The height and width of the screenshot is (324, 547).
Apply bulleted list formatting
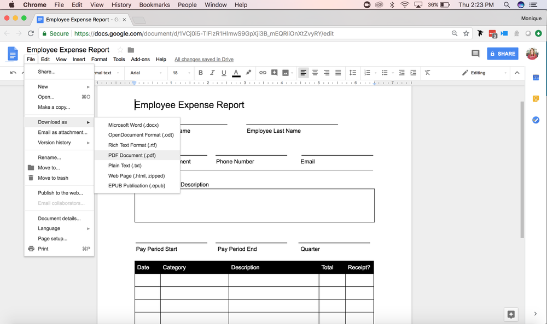click(385, 72)
